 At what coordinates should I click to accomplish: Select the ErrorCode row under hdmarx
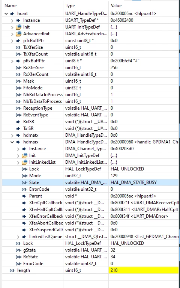pos(90,189)
